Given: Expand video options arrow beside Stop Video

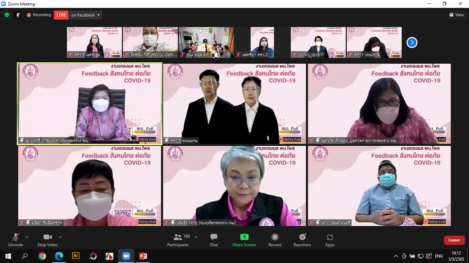Looking at the screenshot, I should (60, 237).
